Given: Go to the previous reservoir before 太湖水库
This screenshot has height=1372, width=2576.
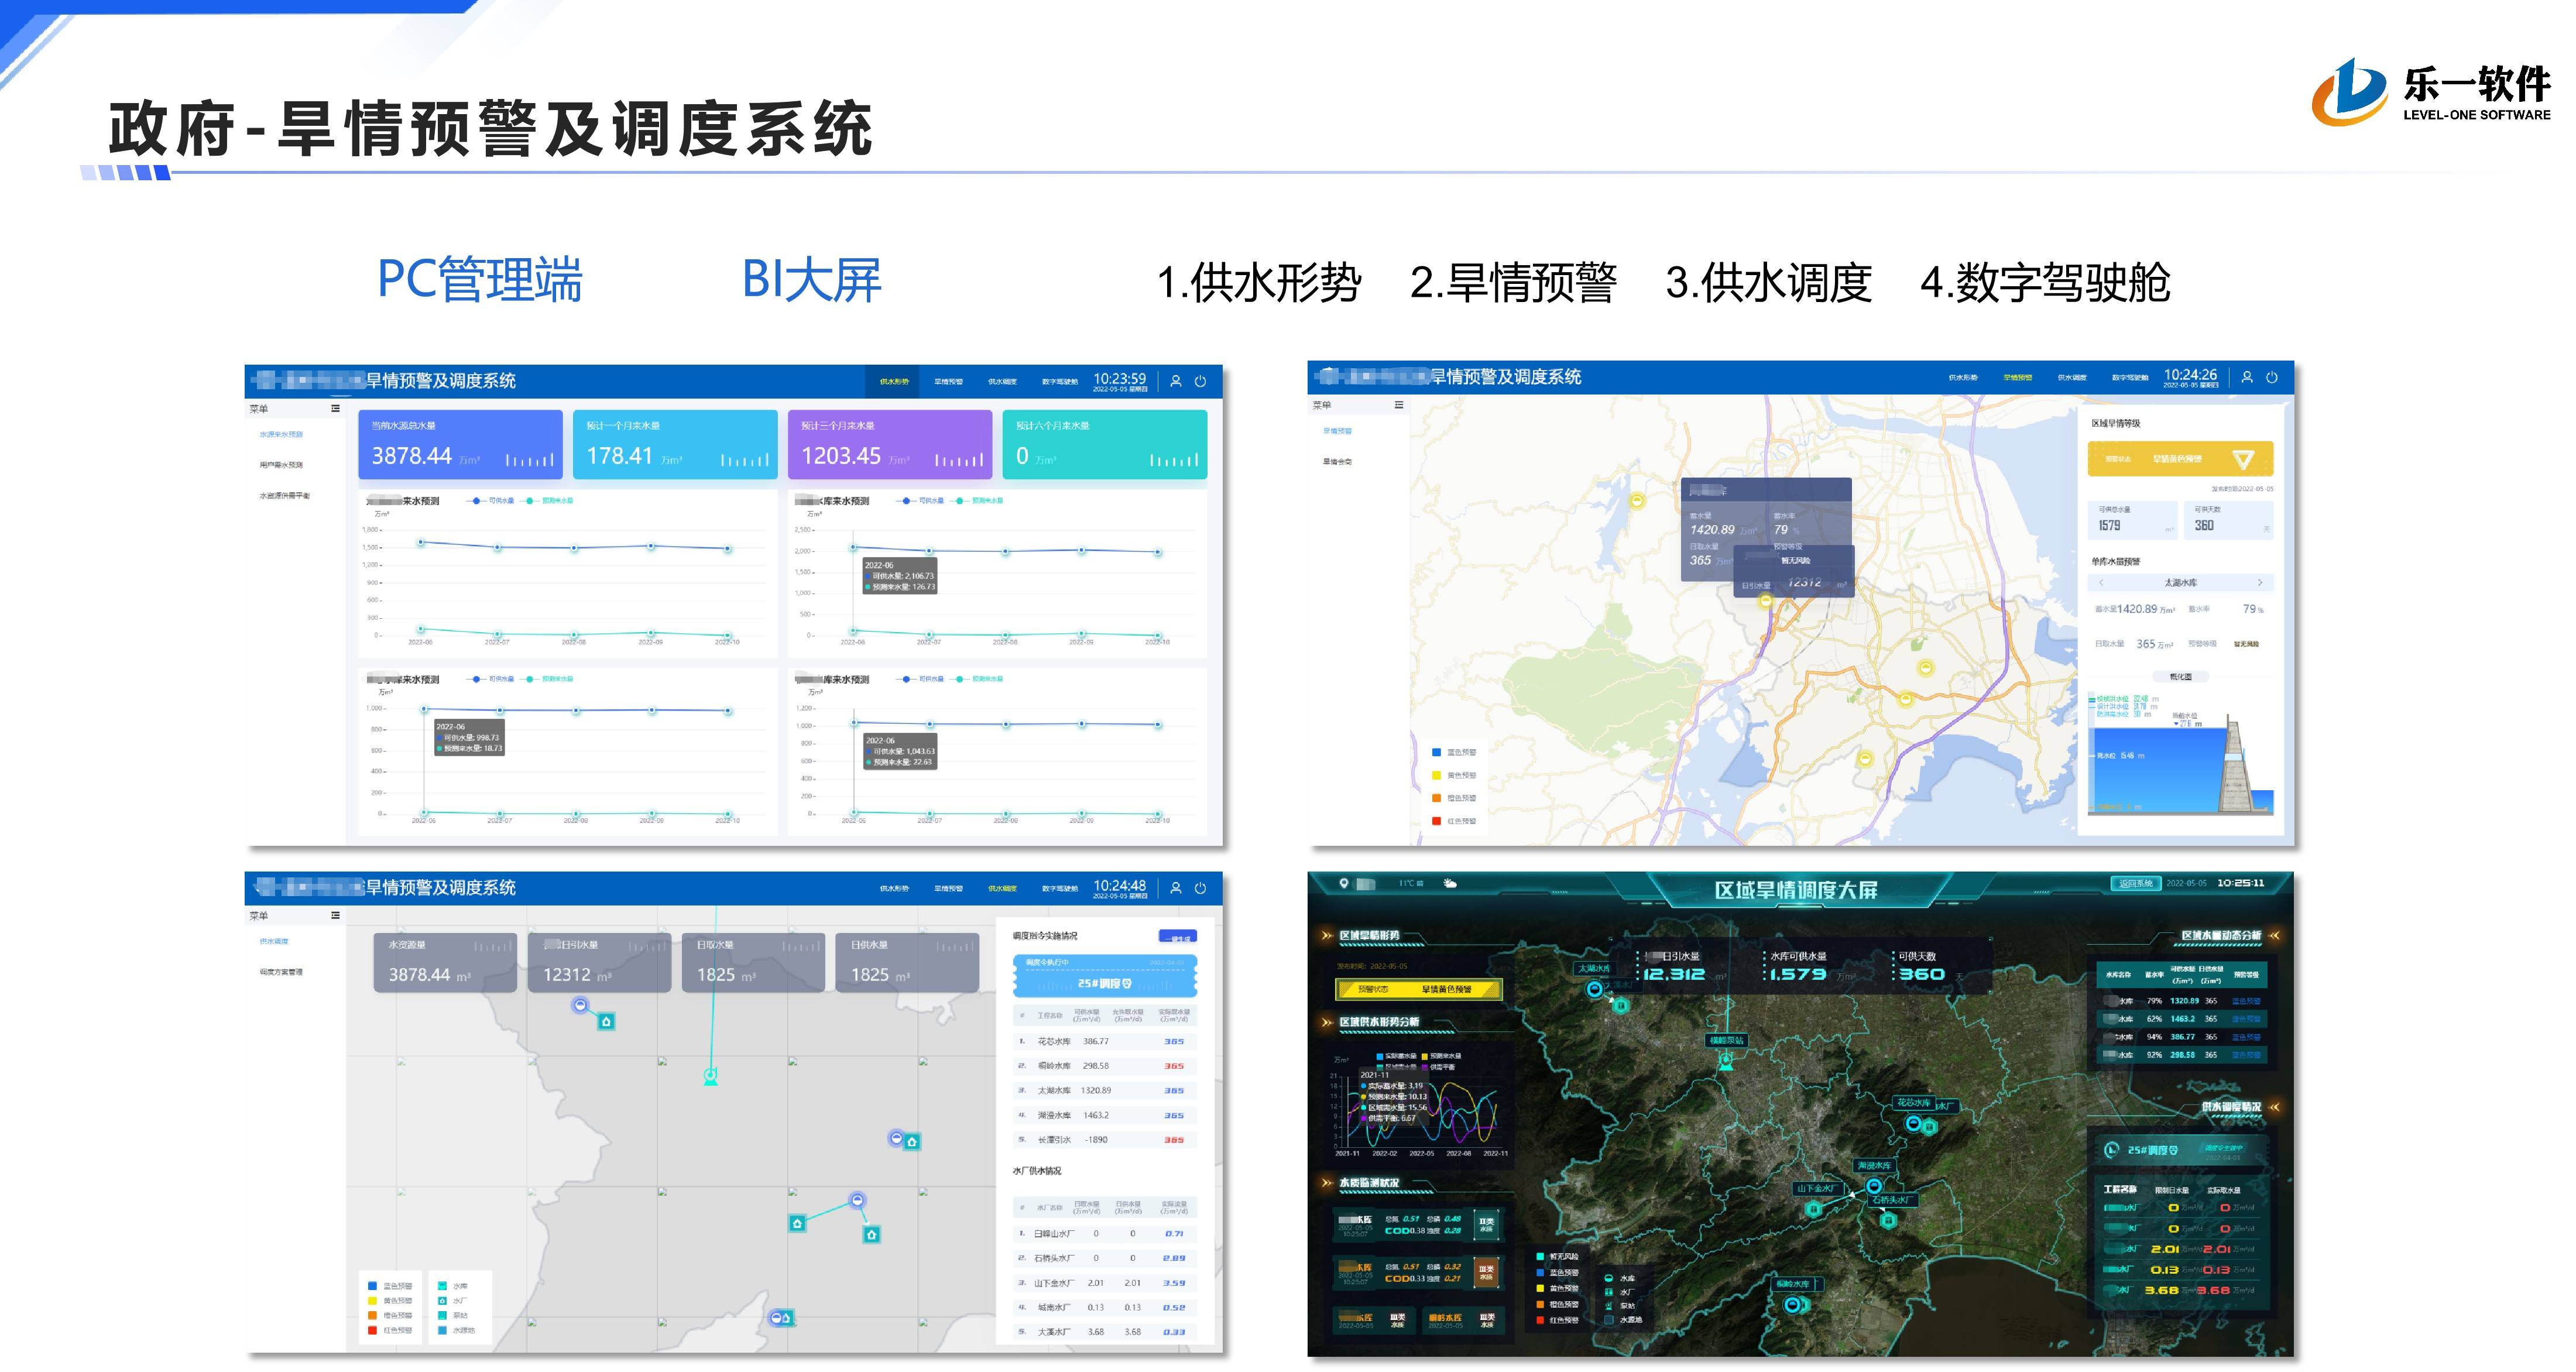Looking at the screenshot, I should coord(2101,582).
